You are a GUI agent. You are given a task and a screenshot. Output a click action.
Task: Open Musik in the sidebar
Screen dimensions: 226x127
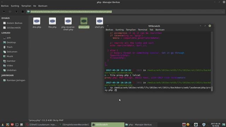pyautogui.click(x=8, y=56)
